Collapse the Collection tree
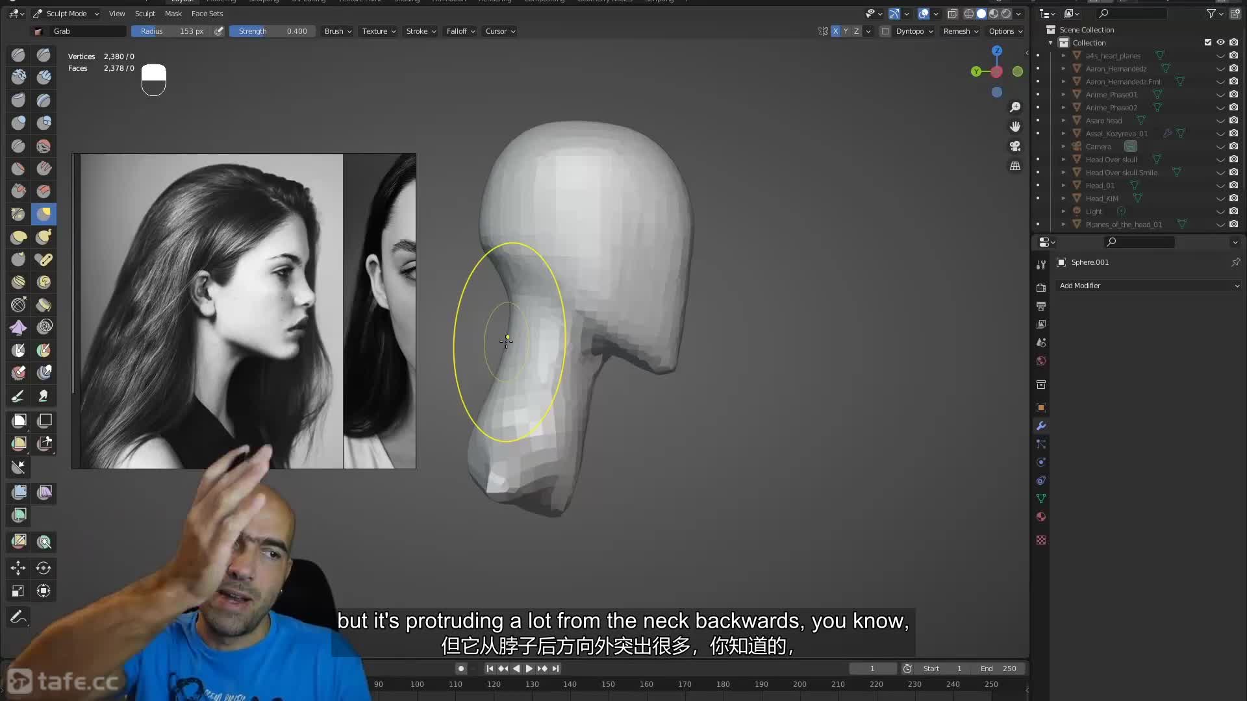This screenshot has width=1247, height=701. tap(1051, 43)
